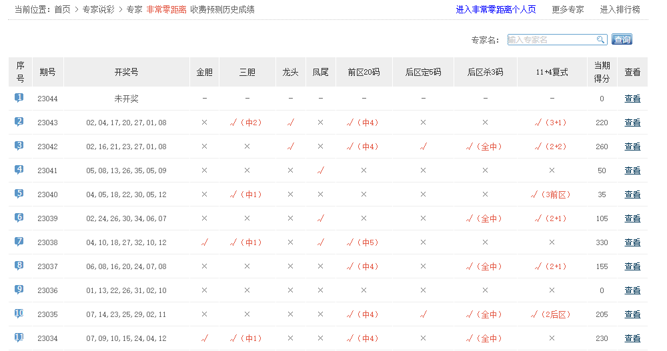Click the 当期得分 column header

(x=602, y=72)
